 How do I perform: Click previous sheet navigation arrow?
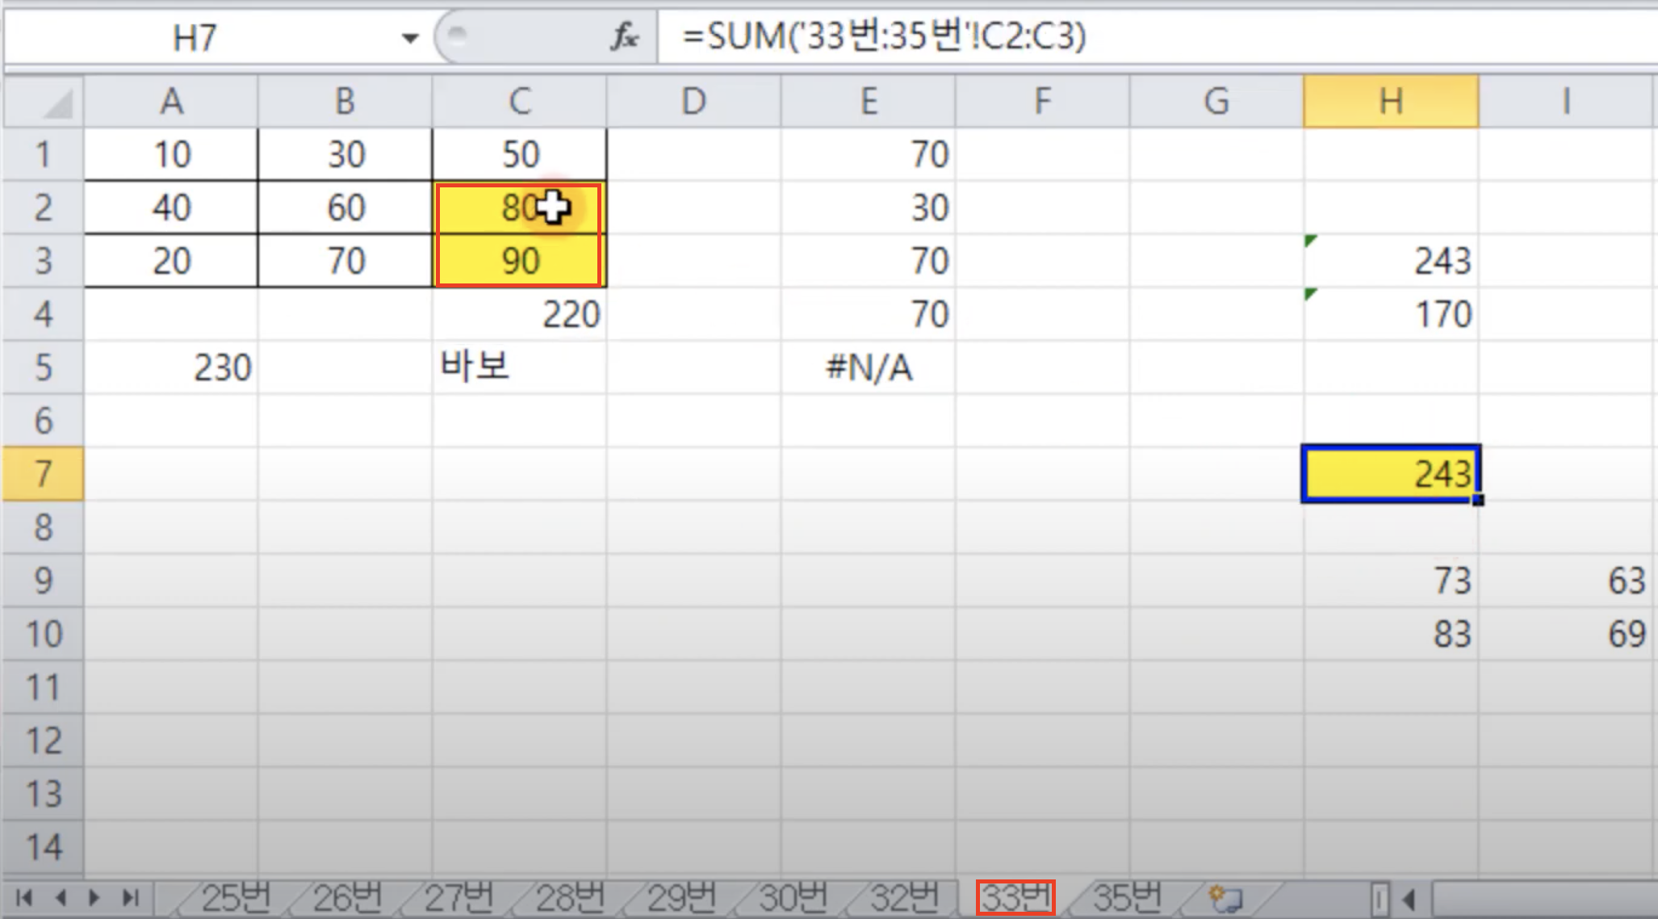pos(61,897)
